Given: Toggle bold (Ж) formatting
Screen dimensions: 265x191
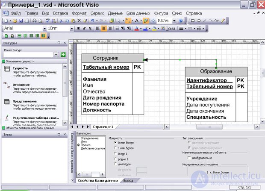Looking at the screenshot, I should (78, 28).
